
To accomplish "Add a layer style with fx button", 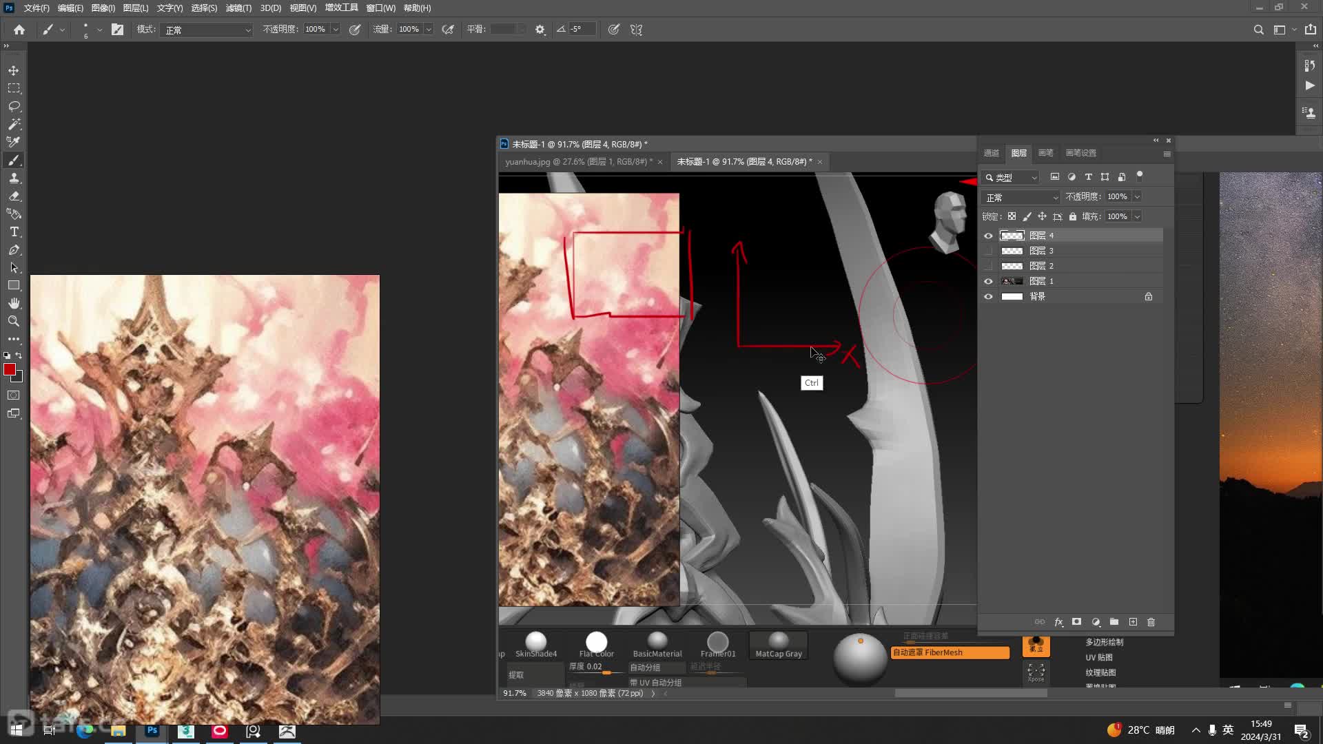I will (1058, 622).
